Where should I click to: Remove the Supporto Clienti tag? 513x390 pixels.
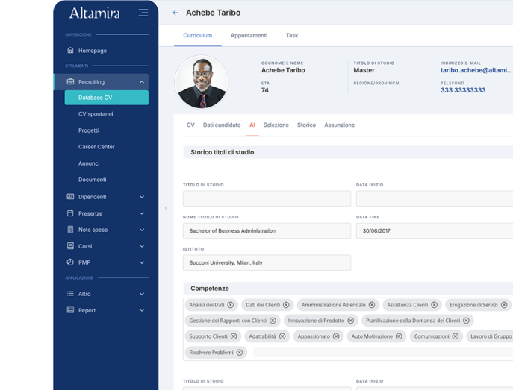[234, 336]
